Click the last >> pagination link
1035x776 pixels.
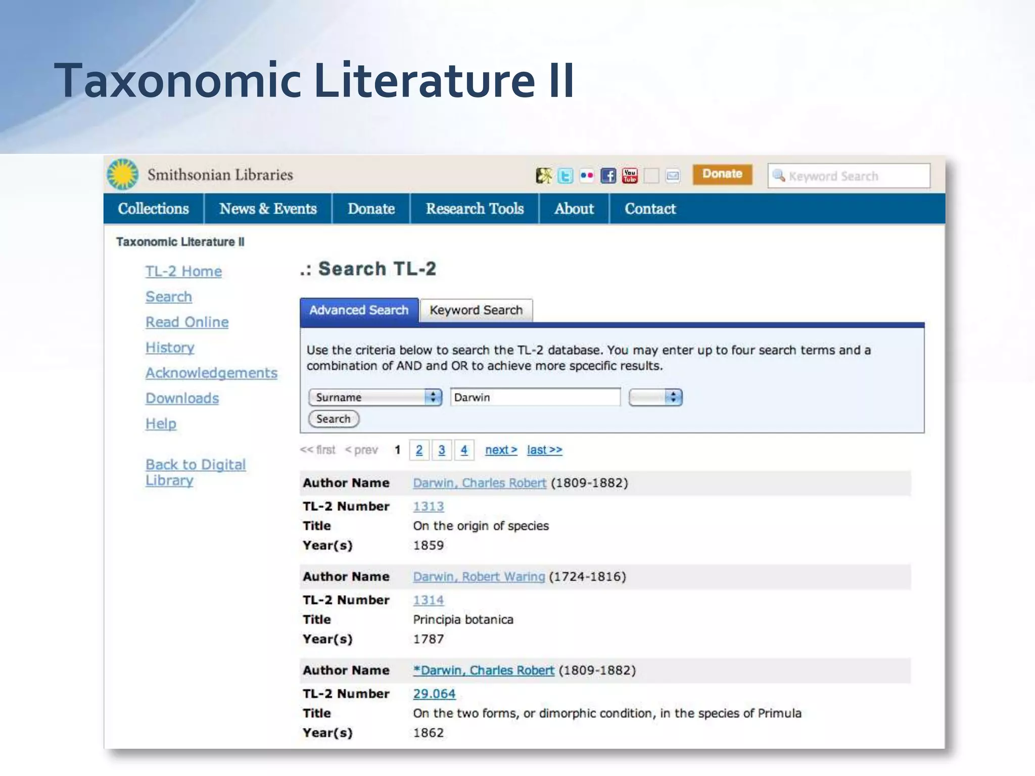(544, 450)
